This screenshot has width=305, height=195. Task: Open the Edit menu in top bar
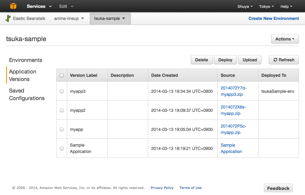point(66,6)
